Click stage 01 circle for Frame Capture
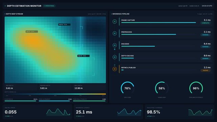Screen dimensions: 217x122 pos(114,22)
